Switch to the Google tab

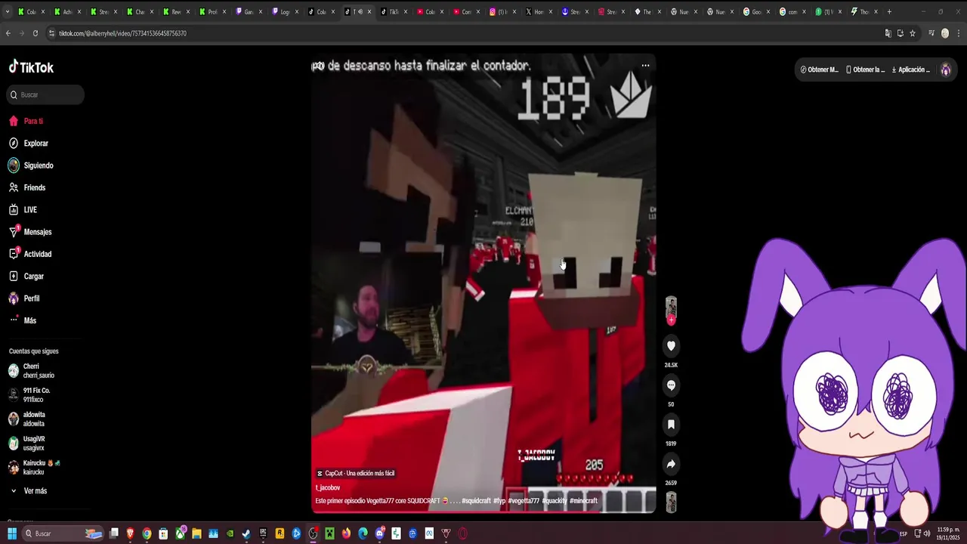(x=757, y=11)
